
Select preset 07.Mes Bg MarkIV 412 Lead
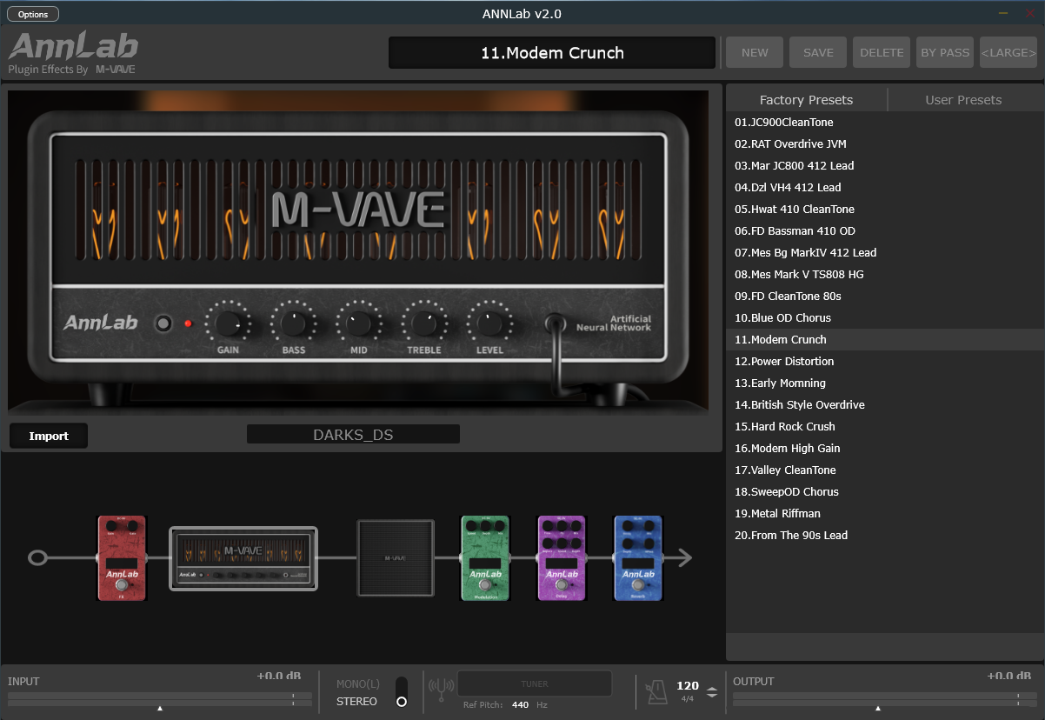(884, 253)
